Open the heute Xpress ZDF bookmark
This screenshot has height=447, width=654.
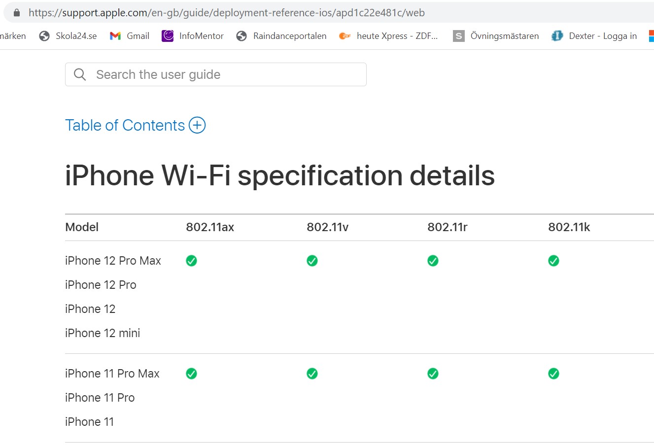click(388, 36)
